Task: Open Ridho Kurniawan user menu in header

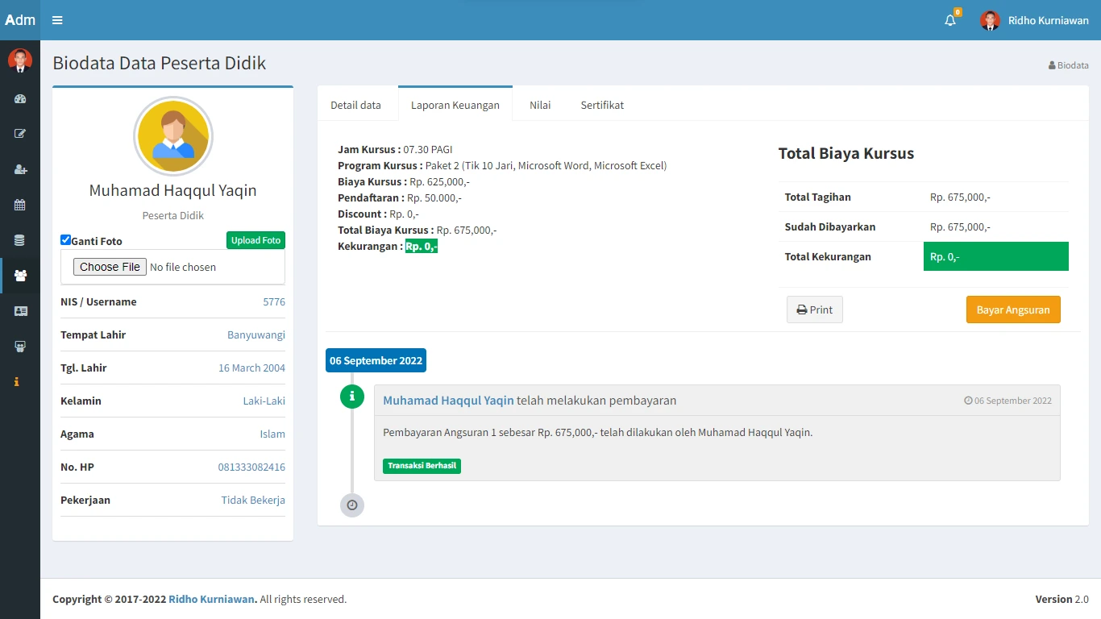Action: click(1035, 20)
